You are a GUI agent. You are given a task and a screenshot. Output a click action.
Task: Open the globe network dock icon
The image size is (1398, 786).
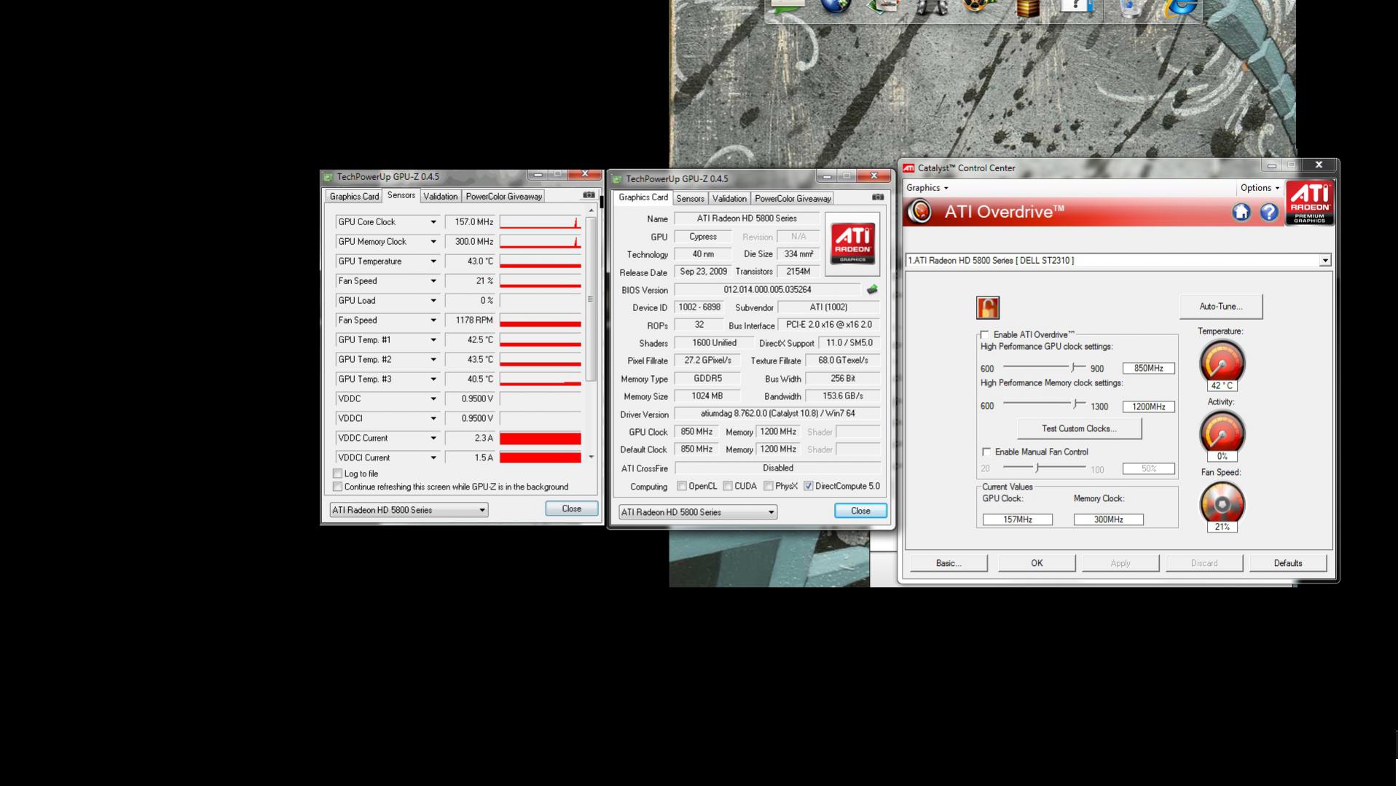(x=836, y=7)
